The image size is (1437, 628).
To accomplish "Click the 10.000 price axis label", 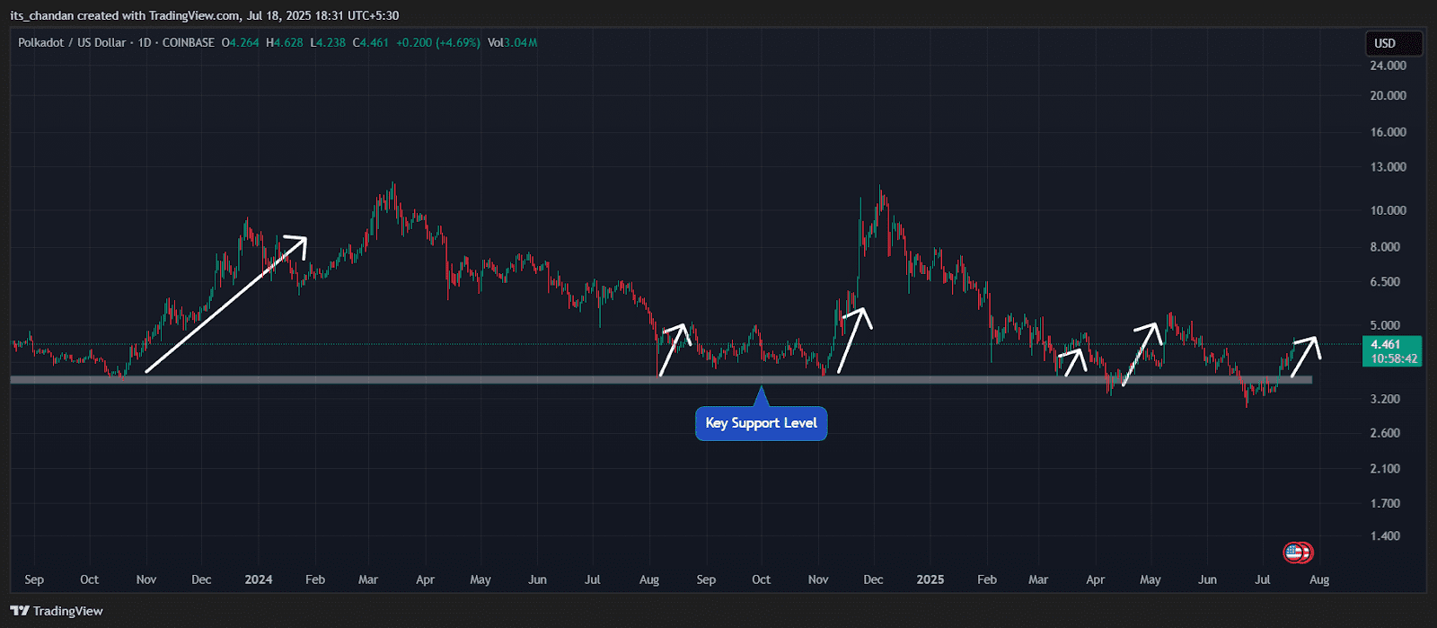I will click(x=1389, y=210).
